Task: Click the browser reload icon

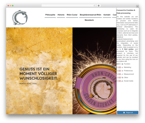Action: [94, 6]
